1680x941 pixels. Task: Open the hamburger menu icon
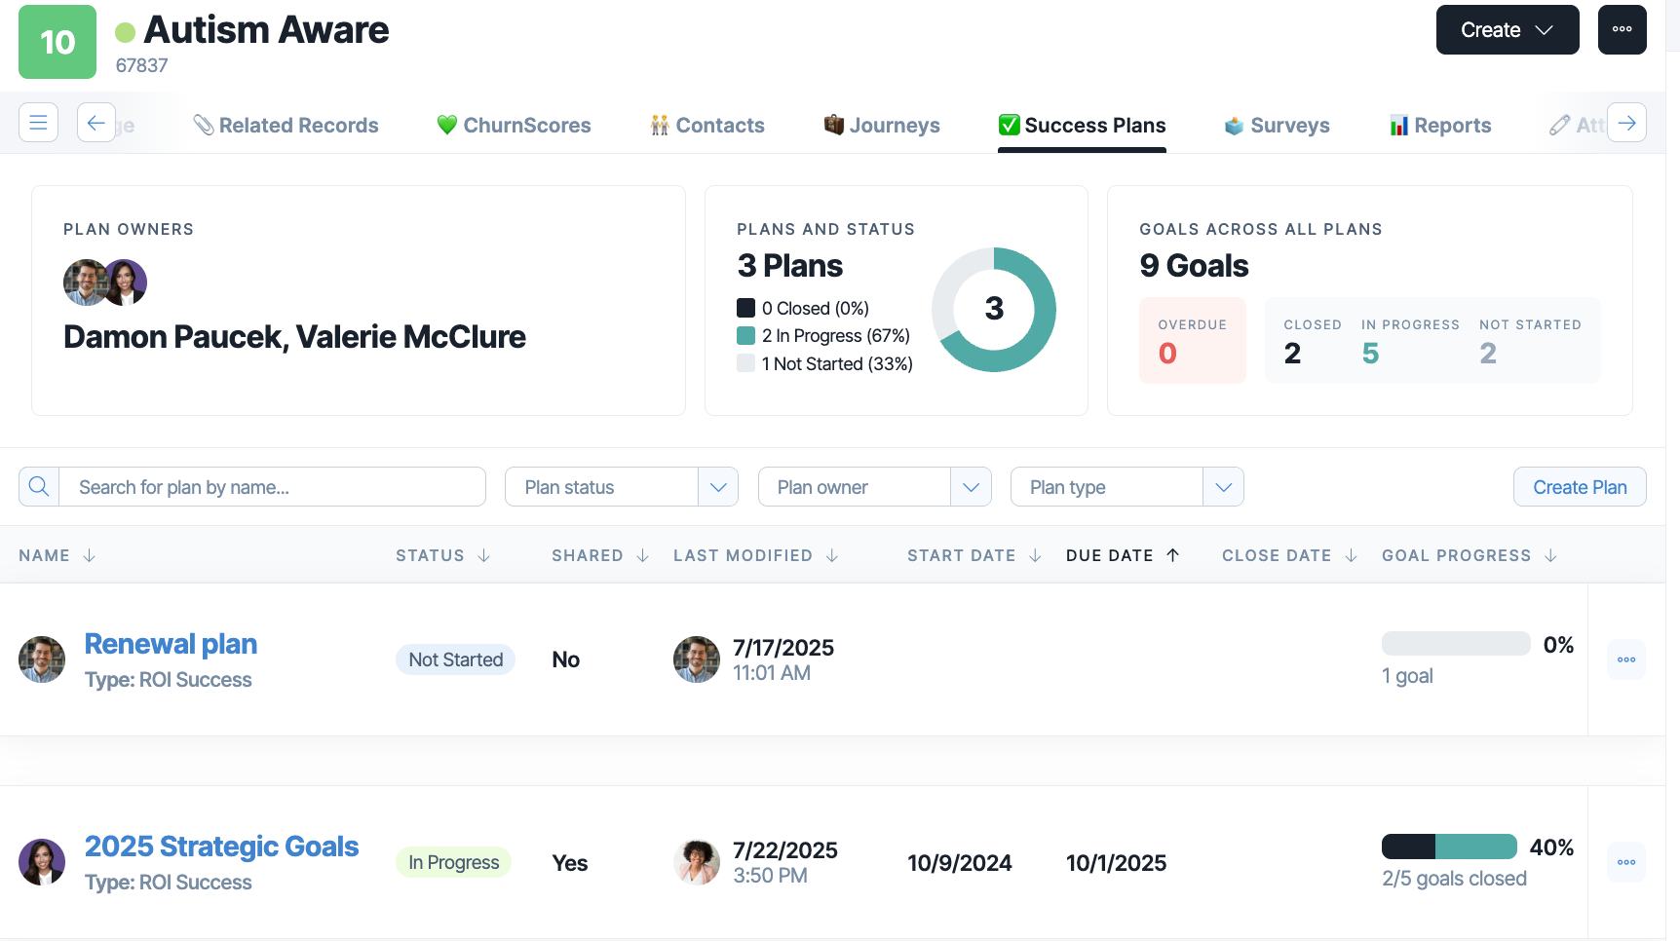(39, 123)
